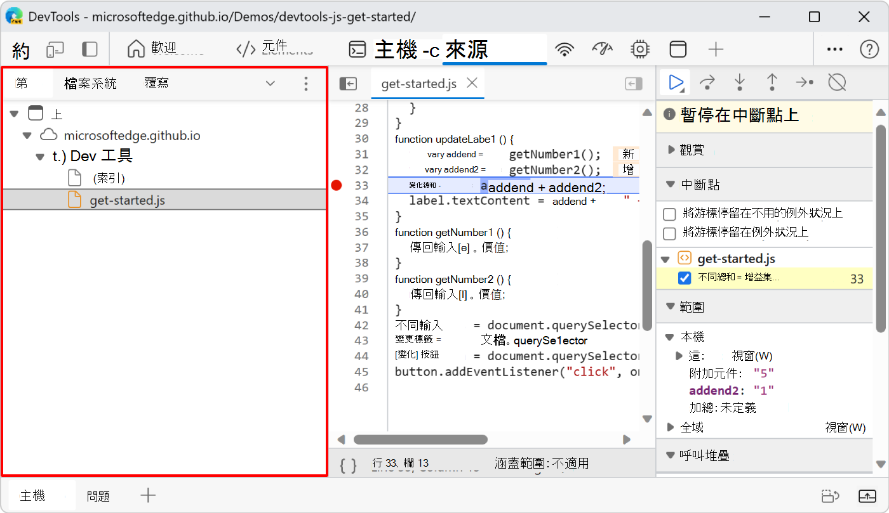Expand the 這 this: 視窗 entry
Image resolution: width=889 pixels, height=513 pixels.
pyautogui.click(x=679, y=356)
